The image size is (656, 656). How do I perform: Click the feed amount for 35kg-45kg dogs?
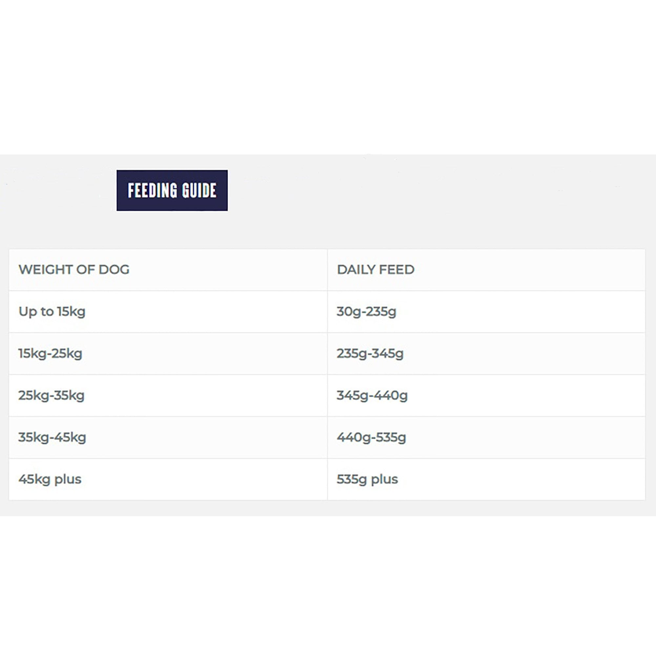pyautogui.click(x=372, y=438)
